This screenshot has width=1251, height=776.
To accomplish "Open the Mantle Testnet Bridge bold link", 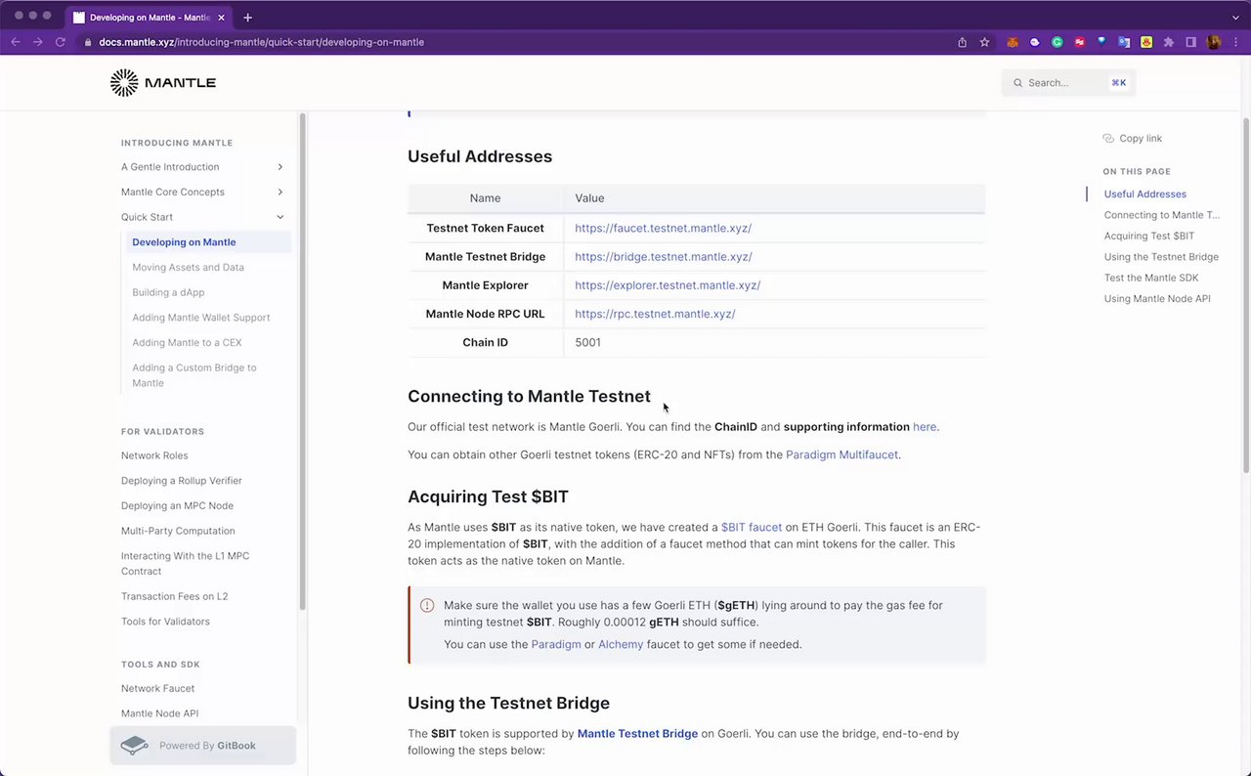I will [637, 734].
